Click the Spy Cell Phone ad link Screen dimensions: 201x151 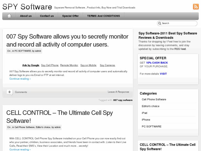point(50,65)
